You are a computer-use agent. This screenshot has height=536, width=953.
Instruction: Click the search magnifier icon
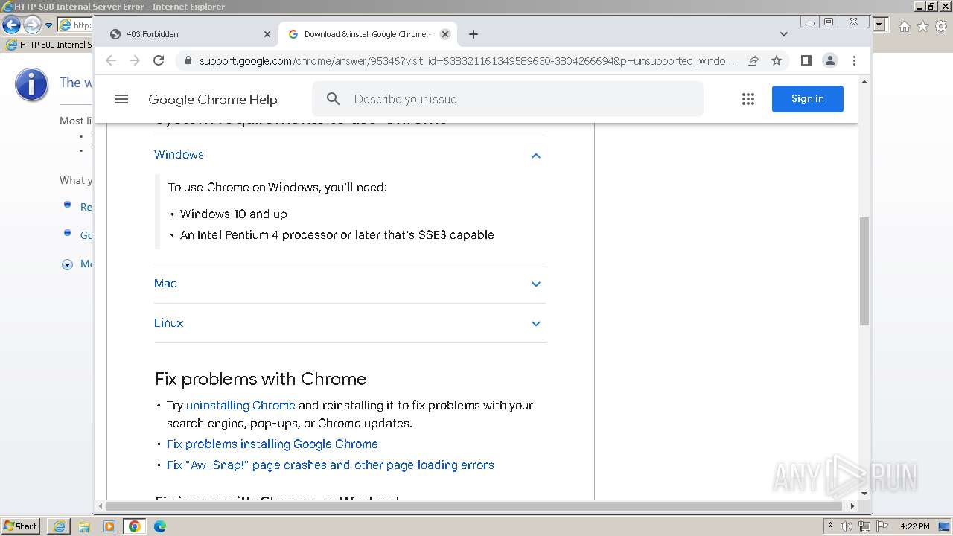click(334, 99)
